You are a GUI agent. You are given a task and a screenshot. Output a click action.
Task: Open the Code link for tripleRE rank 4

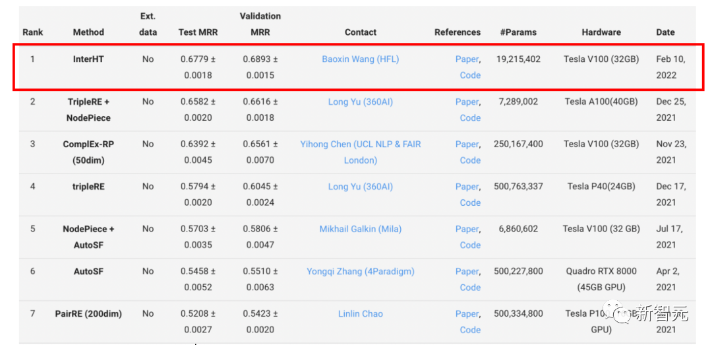tap(470, 203)
